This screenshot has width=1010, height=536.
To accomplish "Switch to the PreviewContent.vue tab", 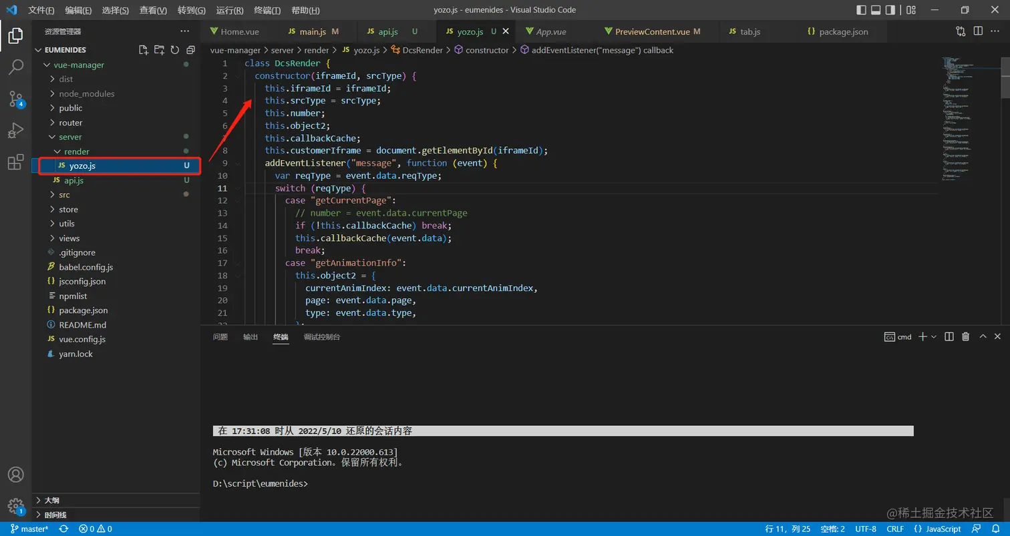I will pos(653,31).
